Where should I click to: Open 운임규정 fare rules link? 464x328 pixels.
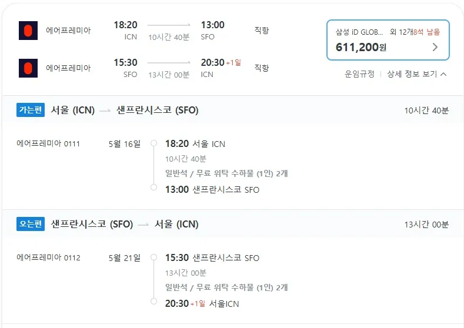359,74
